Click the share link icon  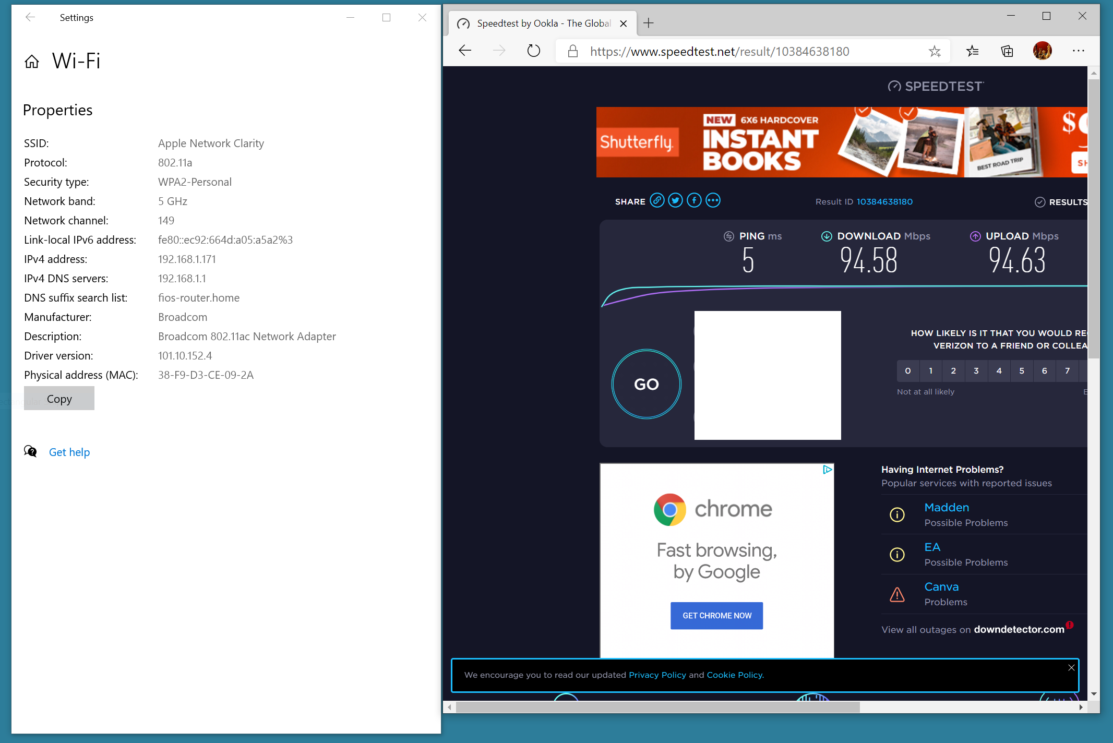657,201
